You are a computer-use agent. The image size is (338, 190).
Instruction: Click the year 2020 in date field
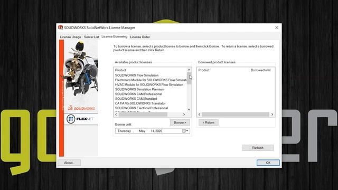coord(158,131)
